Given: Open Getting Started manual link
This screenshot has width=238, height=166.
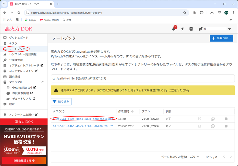Looking at the screenshot, I should (x=24, y=88).
